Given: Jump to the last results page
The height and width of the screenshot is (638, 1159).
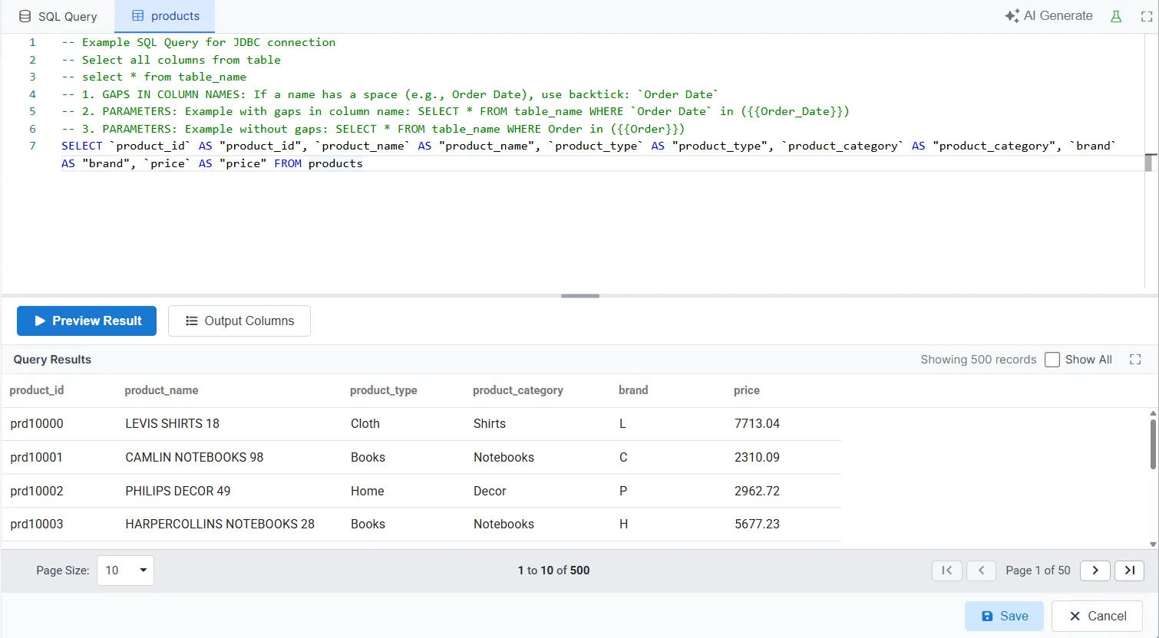Looking at the screenshot, I should coord(1129,571).
